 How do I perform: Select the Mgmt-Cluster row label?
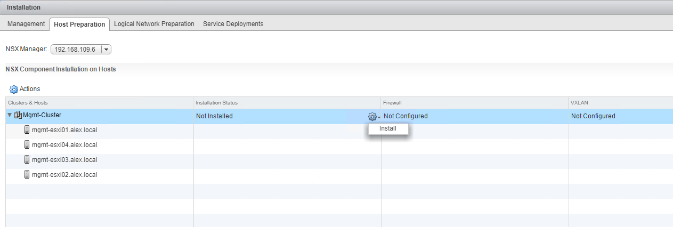pyautogui.click(x=42, y=115)
